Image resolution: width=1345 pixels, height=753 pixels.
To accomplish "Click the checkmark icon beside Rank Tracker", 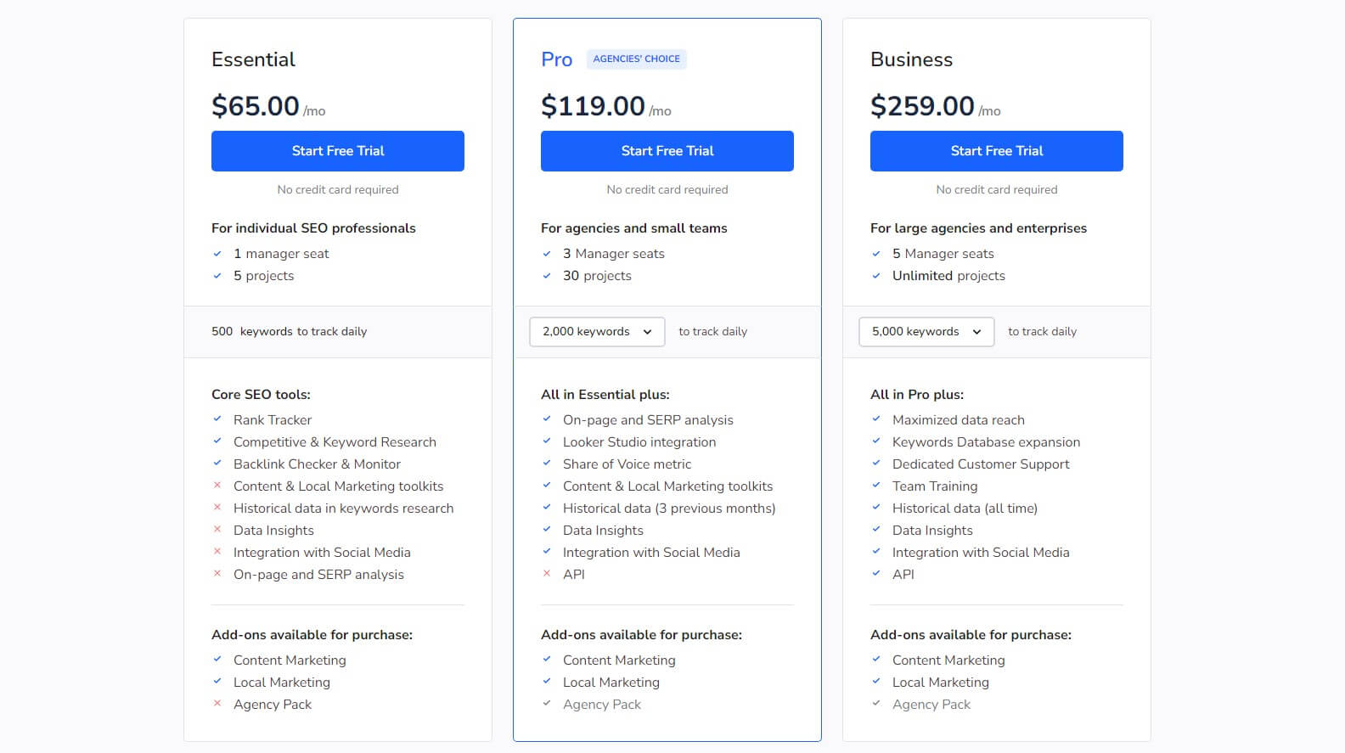I will point(217,419).
